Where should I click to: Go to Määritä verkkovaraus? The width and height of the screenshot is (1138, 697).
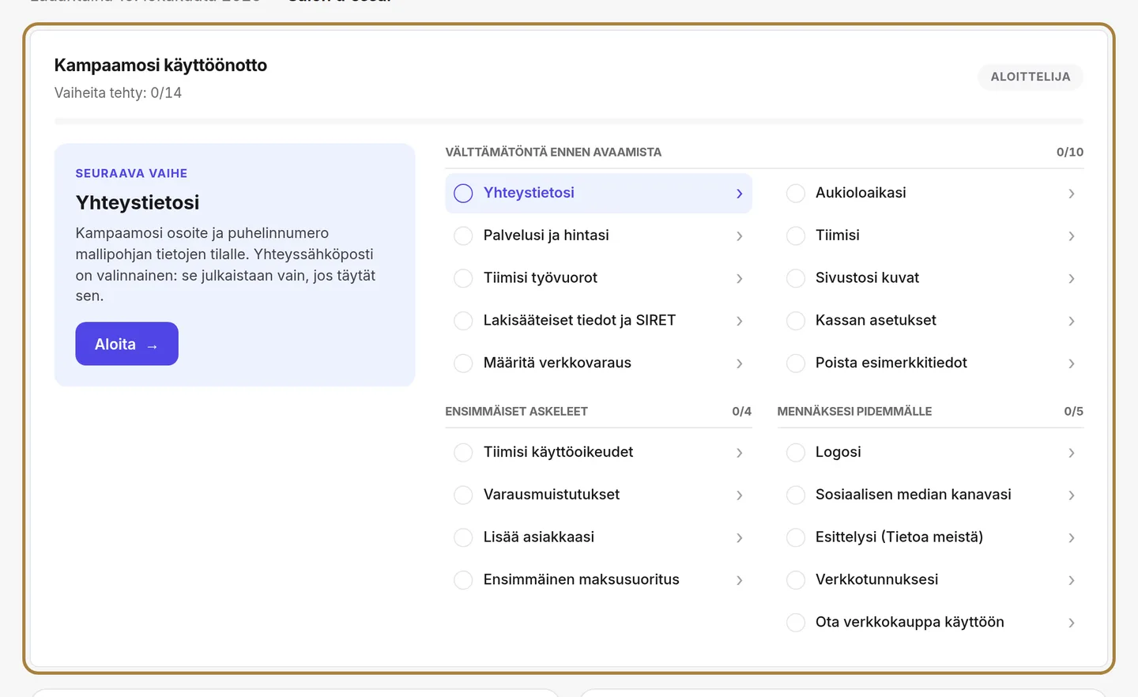(x=598, y=364)
